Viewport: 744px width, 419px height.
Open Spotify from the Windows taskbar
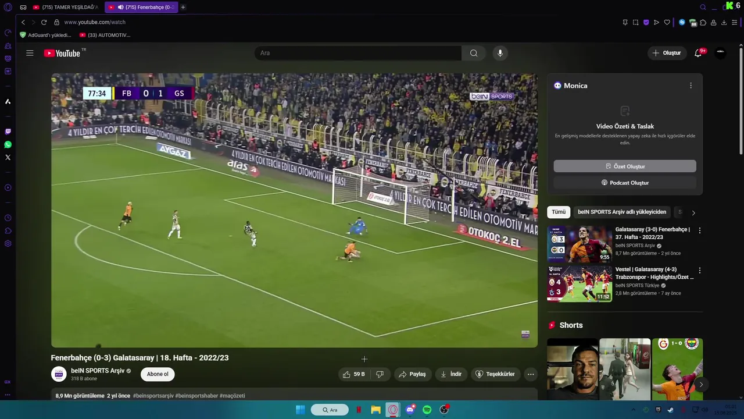click(427, 410)
